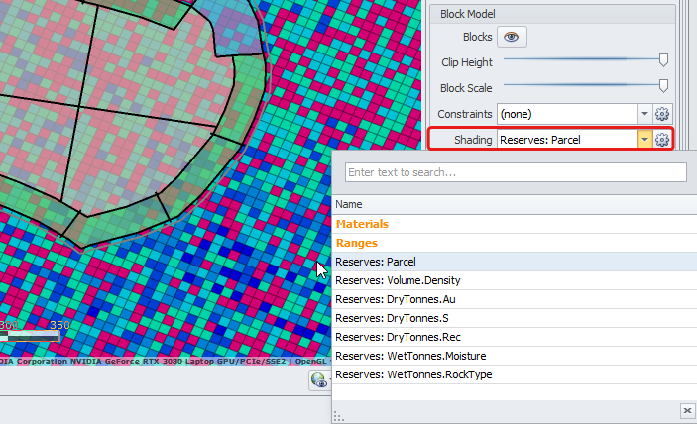Click the Shading combo box field

point(566,140)
